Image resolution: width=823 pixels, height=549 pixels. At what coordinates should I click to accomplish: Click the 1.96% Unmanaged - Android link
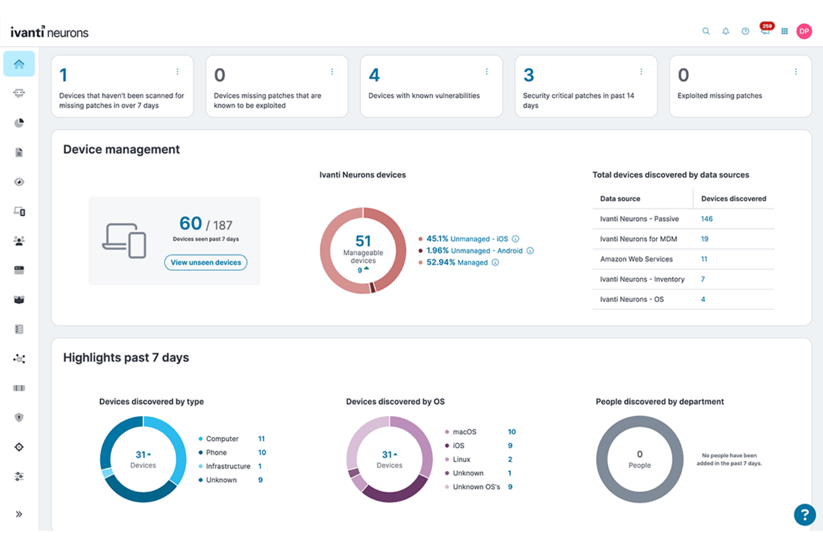click(474, 250)
